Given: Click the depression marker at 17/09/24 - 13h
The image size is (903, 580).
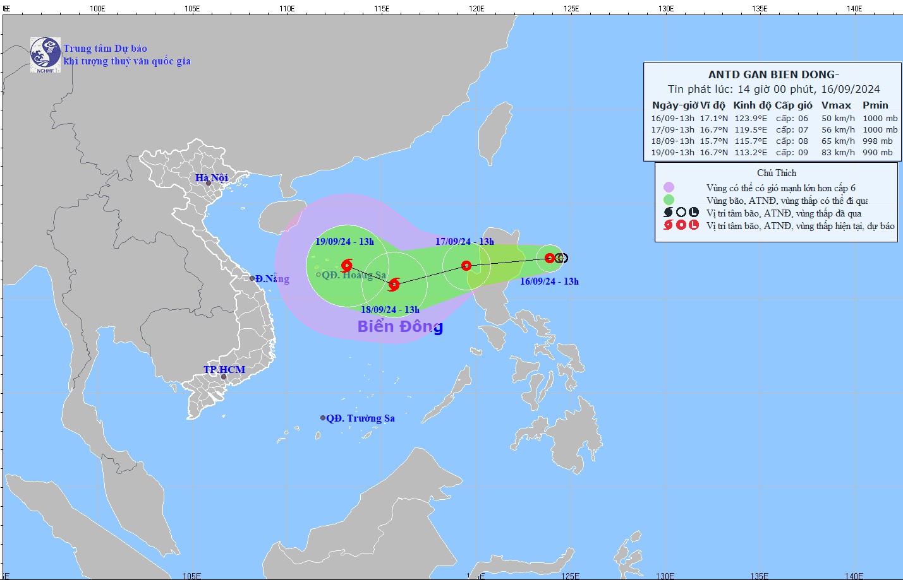Looking at the screenshot, I should (466, 266).
